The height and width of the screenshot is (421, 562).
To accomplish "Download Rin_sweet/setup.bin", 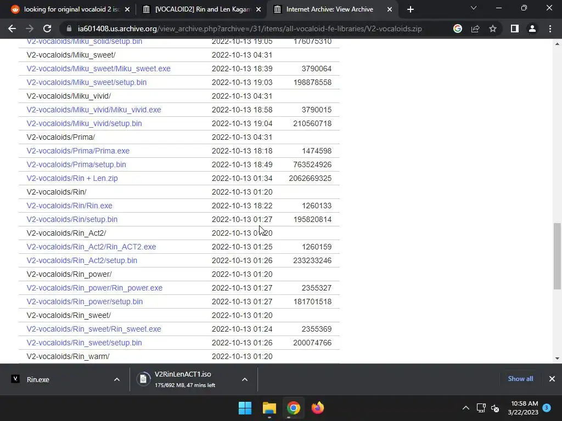I will 84,343.
